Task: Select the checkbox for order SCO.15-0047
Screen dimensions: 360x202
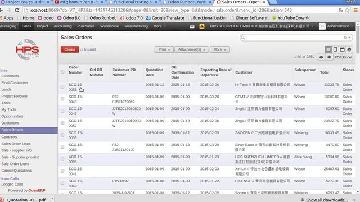Action: [x=62, y=111]
